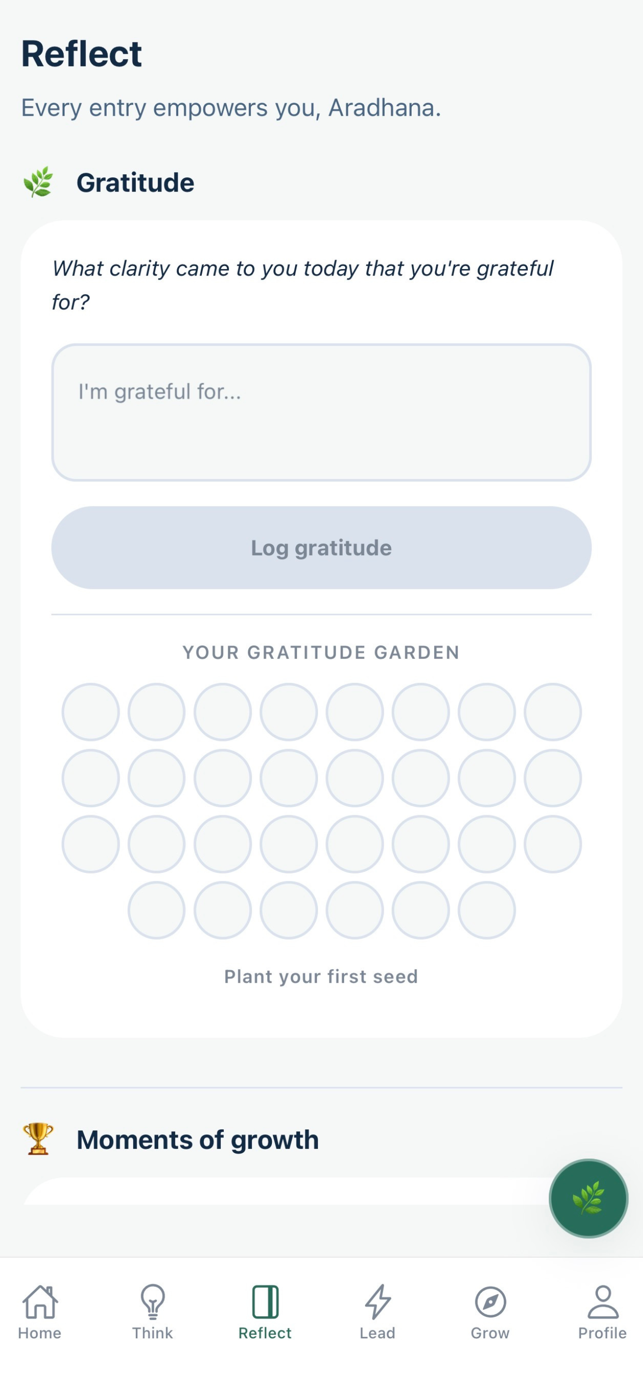Tap the last circle in the bottom garden row
The width and height of the screenshot is (643, 1392).
(486, 910)
